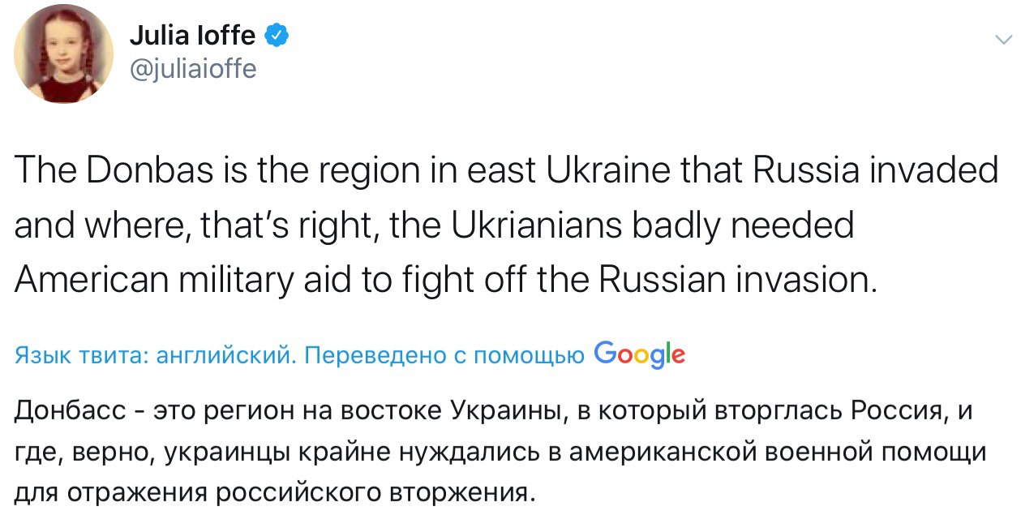Image resolution: width=1021 pixels, height=528 pixels.
Task: Open the Julia Ioffe display name
Action: tap(193, 36)
